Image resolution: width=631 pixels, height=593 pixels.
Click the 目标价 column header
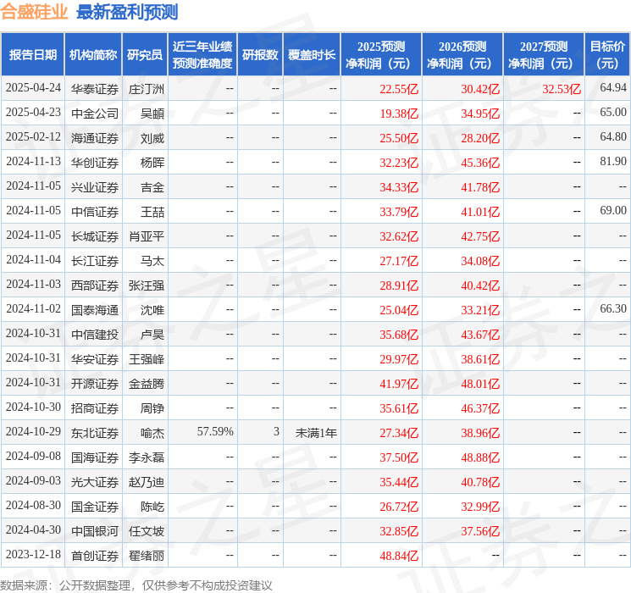[x=606, y=54]
